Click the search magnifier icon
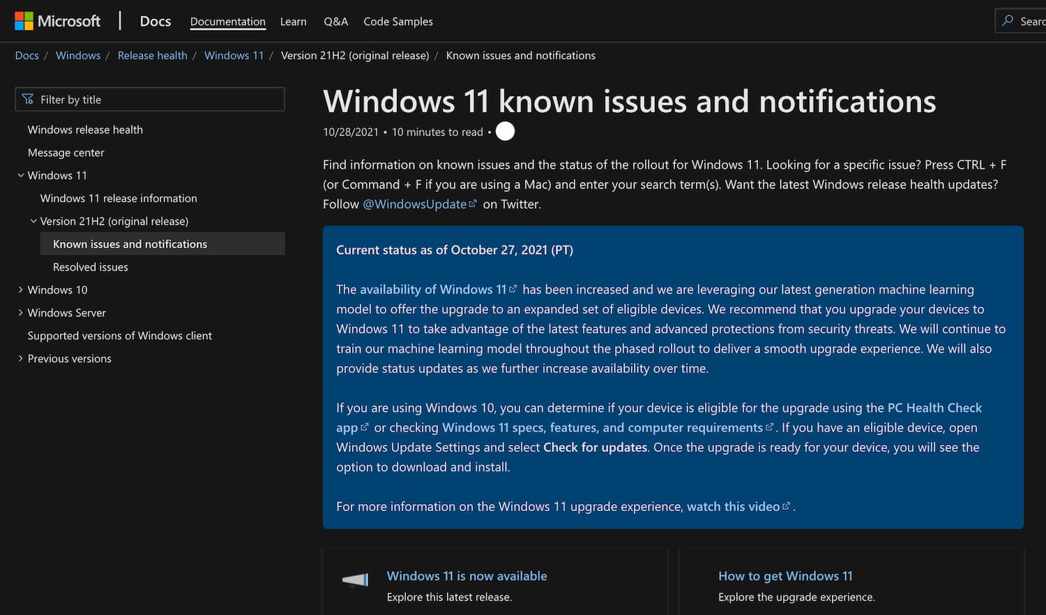This screenshot has height=615, width=1046. tap(1008, 21)
